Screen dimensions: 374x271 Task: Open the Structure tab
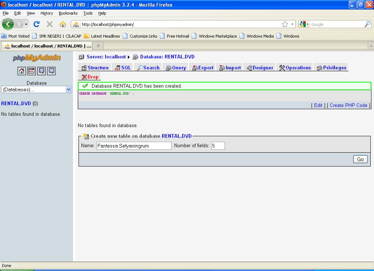tap(95, 68)
